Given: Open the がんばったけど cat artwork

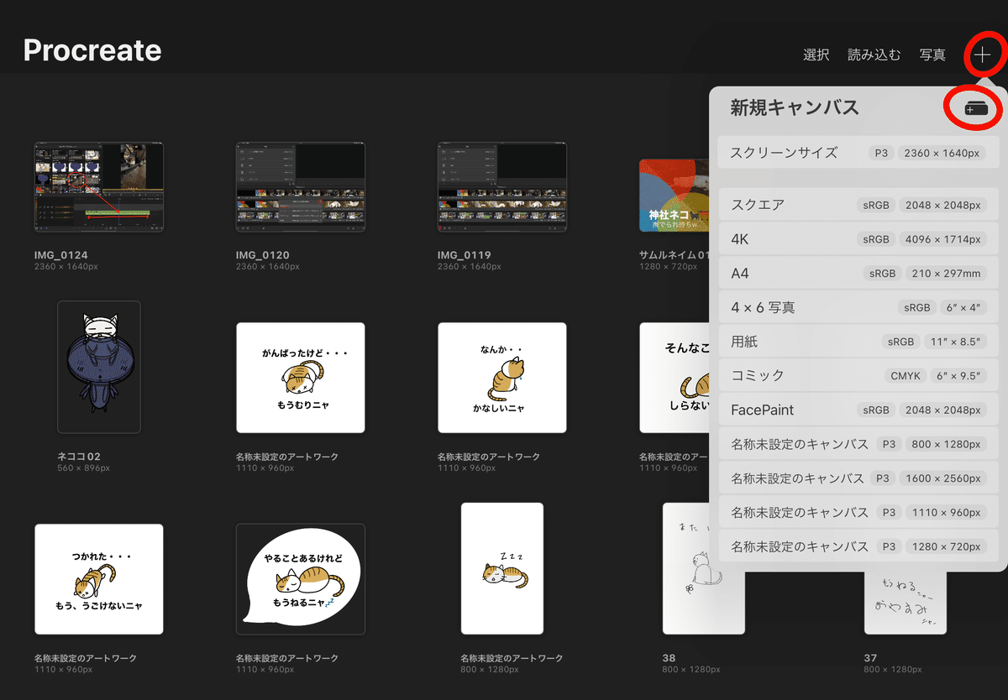Looking at the screenshot, I should [x=301, y=378].
